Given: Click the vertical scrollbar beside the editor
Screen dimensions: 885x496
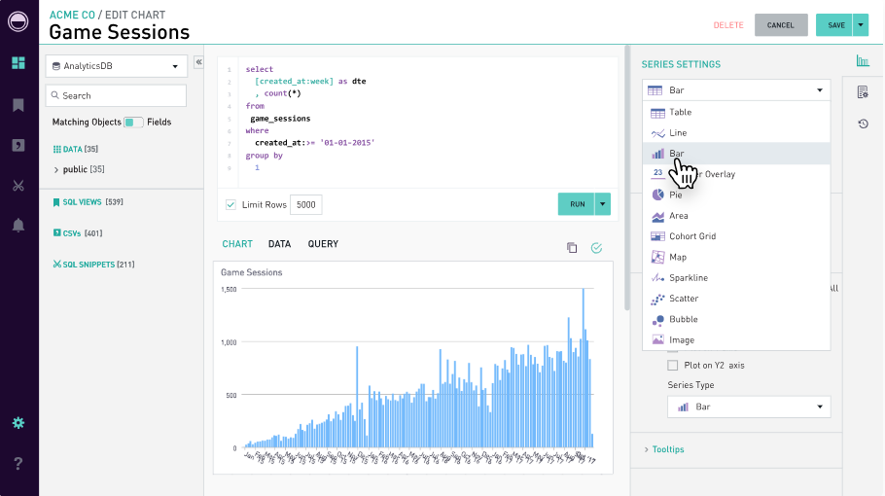Looking at the screenshot, I should point(626,175).
